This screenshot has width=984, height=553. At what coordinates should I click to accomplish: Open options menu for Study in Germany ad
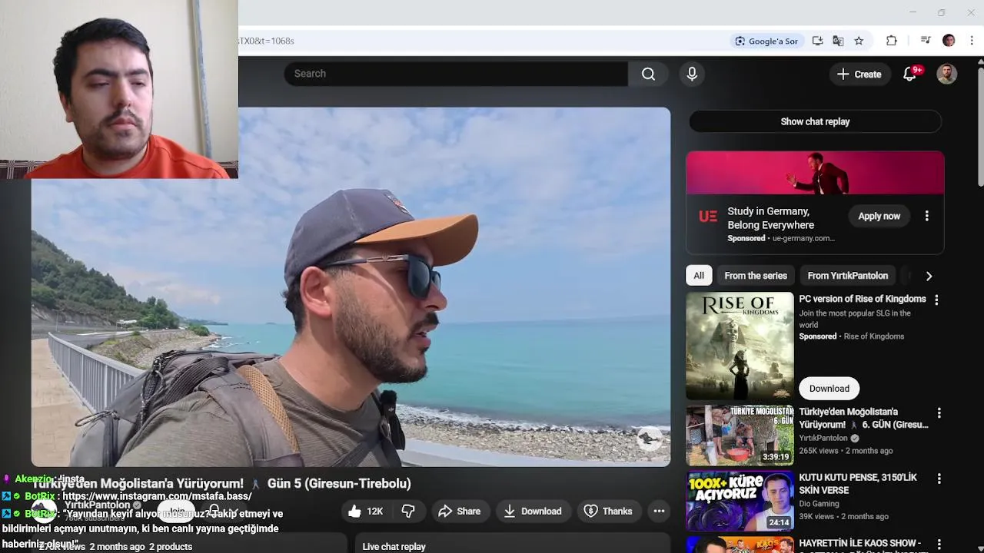[926, 216]
